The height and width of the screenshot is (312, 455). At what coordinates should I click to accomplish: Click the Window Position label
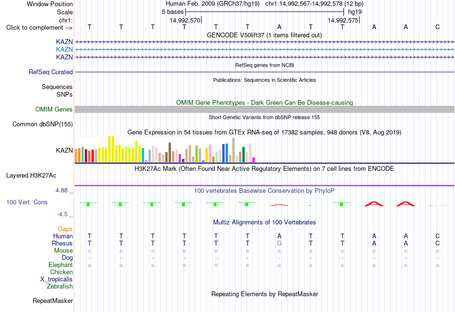50,4
